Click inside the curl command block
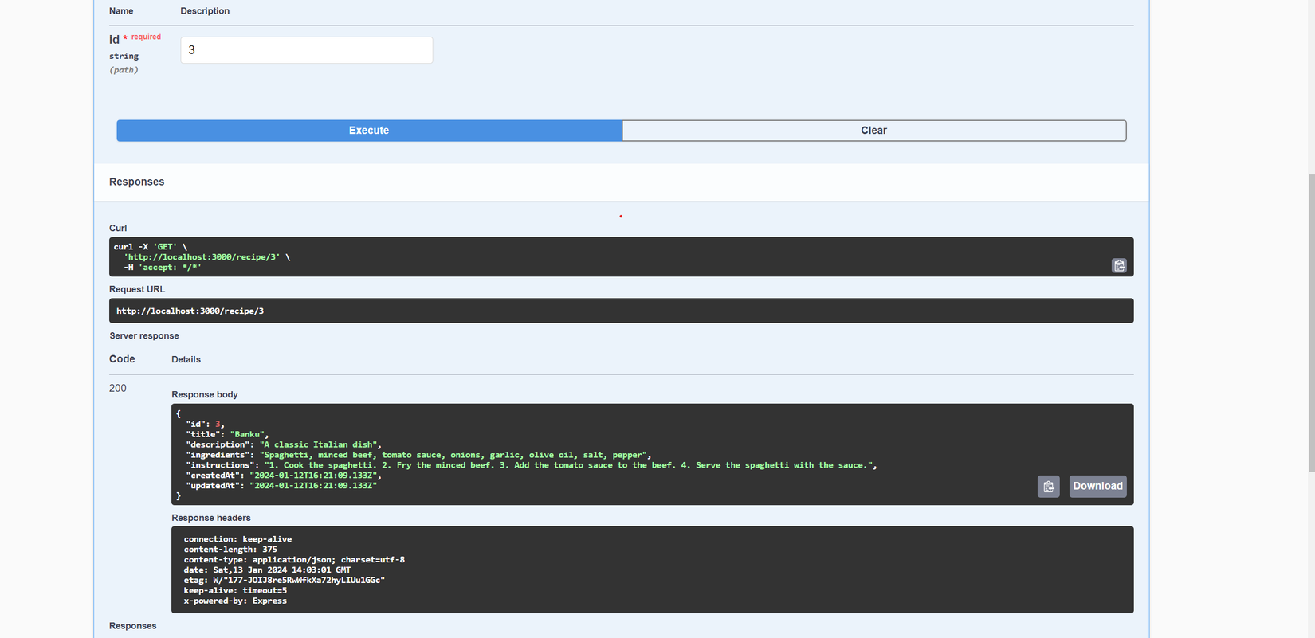 (621, 256)
